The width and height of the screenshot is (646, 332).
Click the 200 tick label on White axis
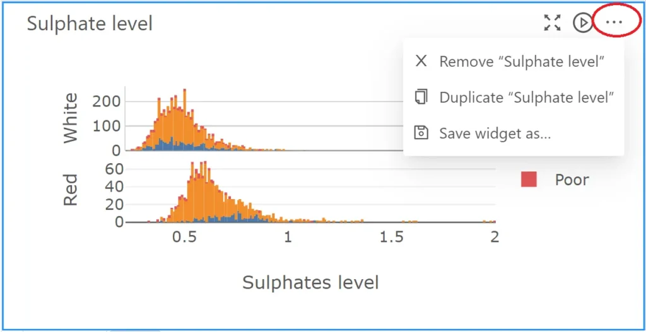point(106,101)
